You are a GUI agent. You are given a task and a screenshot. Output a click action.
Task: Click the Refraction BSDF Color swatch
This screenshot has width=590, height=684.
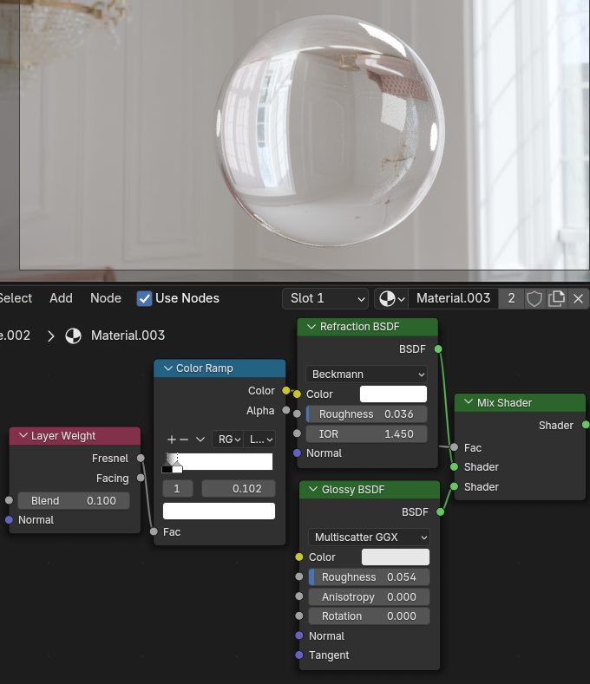(x=394, y=394)
